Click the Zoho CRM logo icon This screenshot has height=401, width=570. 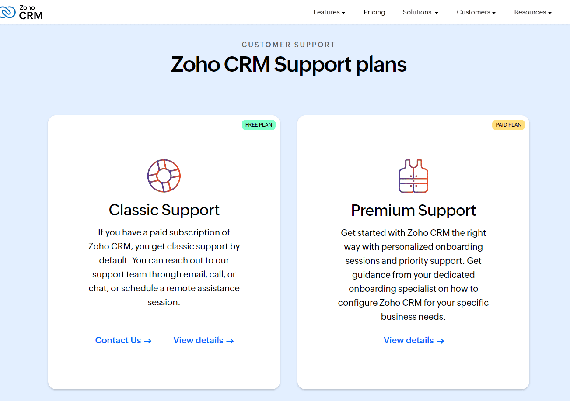click(7, 12)
